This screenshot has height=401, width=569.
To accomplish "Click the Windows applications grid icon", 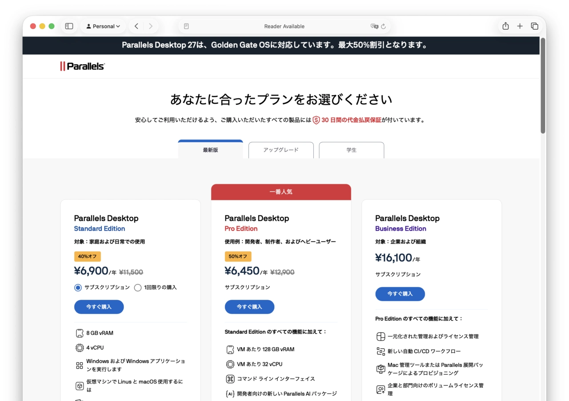I will click(80, 365).
